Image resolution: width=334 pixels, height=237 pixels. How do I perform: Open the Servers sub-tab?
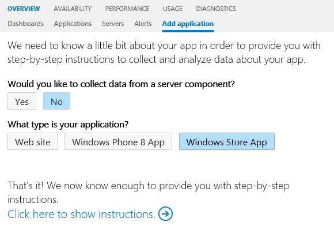pyautogui.click(x=113, y=24)
